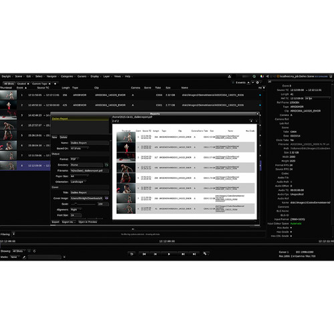Open the Alignment dropdown
334x334 pixels.
[75, 210]
